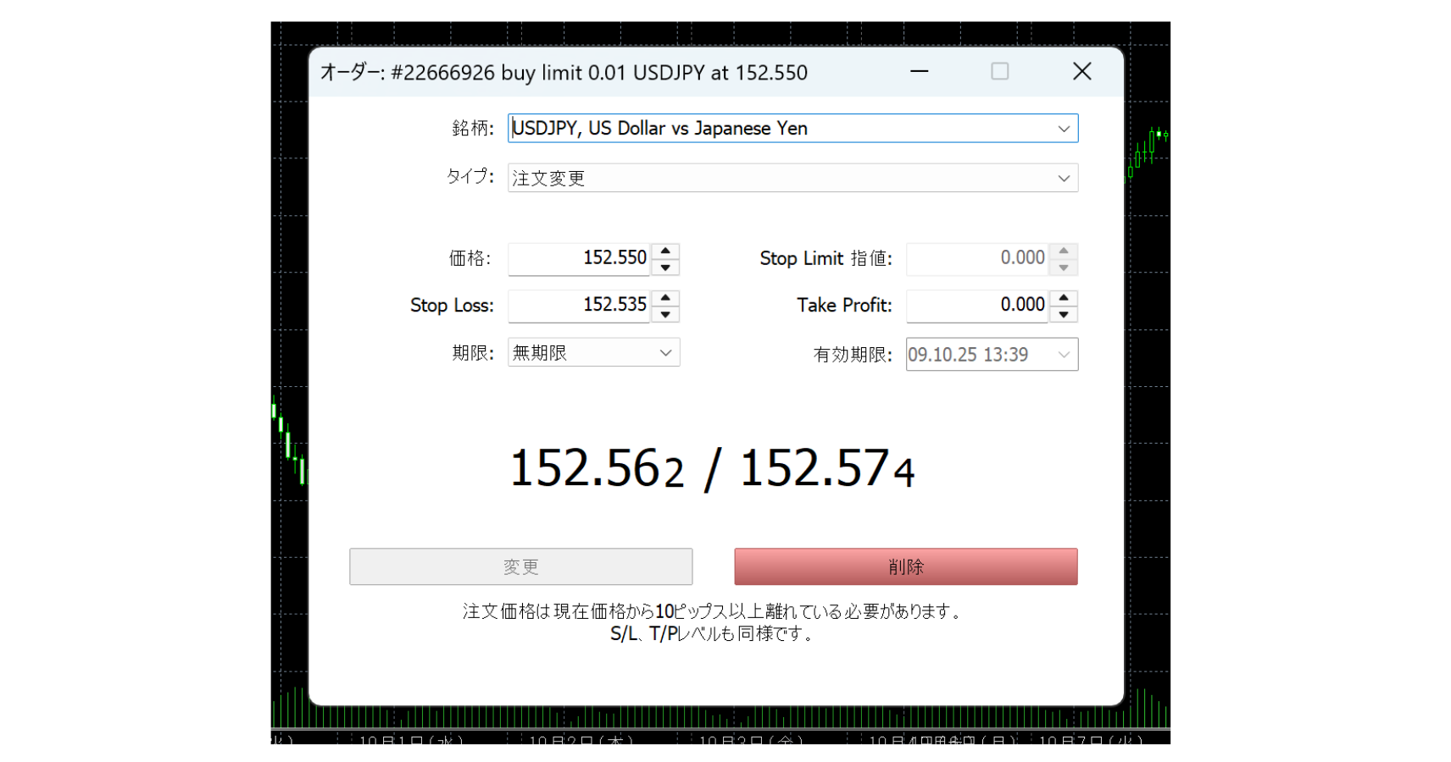Click Stop Loss increment arrow

(x=665, y=298)
